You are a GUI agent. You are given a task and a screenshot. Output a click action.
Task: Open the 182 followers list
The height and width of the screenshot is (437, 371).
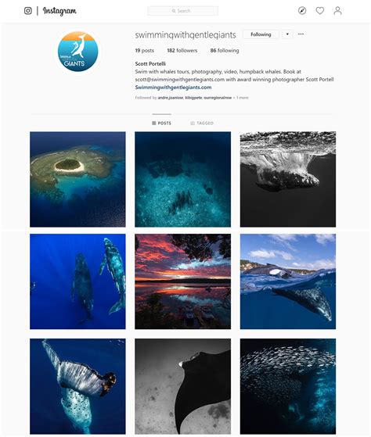pyautogui.click(x=182, y=51)
